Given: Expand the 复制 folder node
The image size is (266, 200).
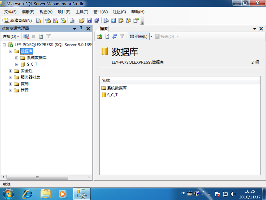Looking at the screenshot, I should [10, 84].
